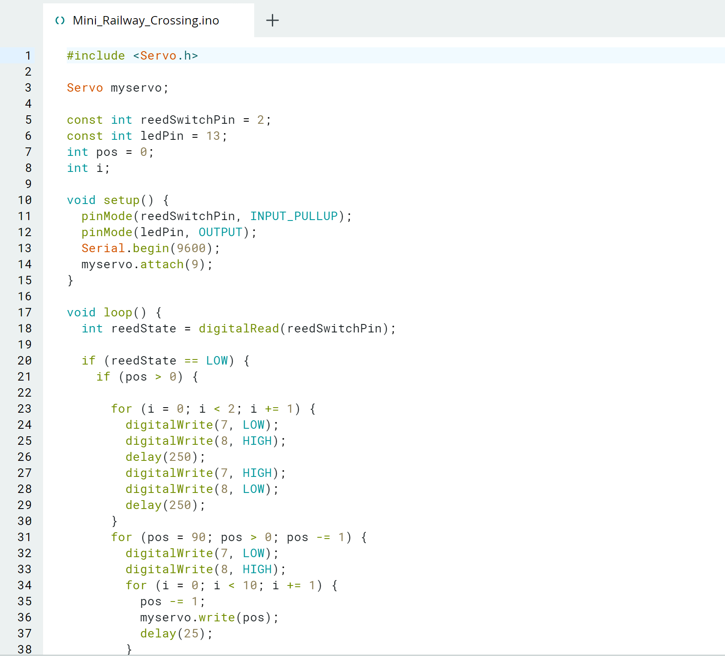Click the file icon on the tab
The image size is (725, 656).
pos(60,20)
